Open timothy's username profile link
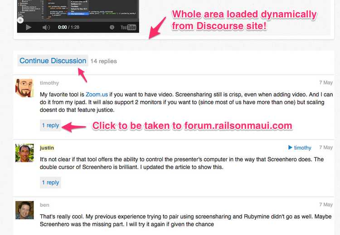This screenshot has width=340, height=235. tap(49, 83)
